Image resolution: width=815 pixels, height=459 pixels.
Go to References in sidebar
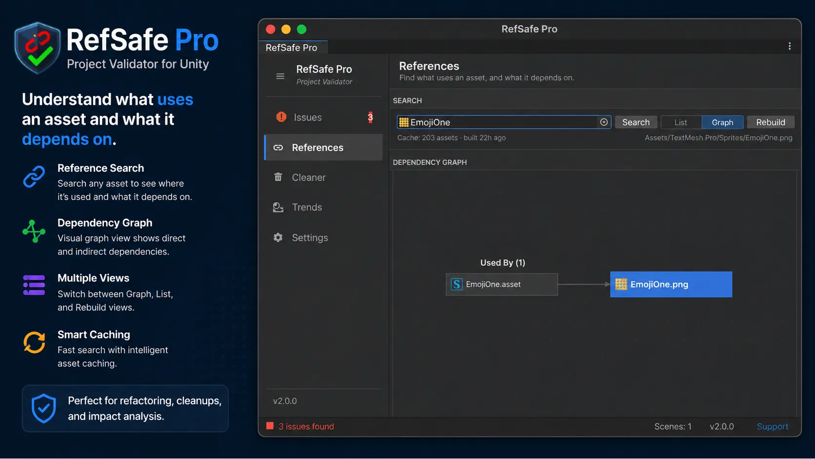pyautogui.click(x=324, y=147)
